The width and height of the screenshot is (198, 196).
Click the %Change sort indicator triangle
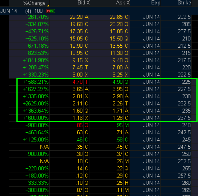coord(48,6)
